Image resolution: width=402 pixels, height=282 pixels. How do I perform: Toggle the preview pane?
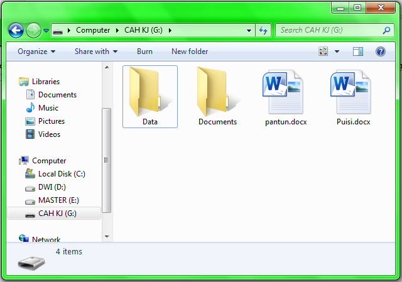point(357,52)
